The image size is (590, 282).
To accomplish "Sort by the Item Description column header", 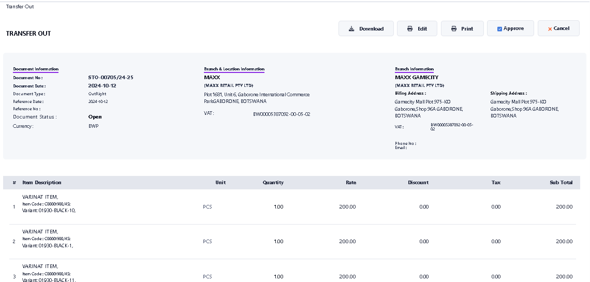I will [42, 183].
